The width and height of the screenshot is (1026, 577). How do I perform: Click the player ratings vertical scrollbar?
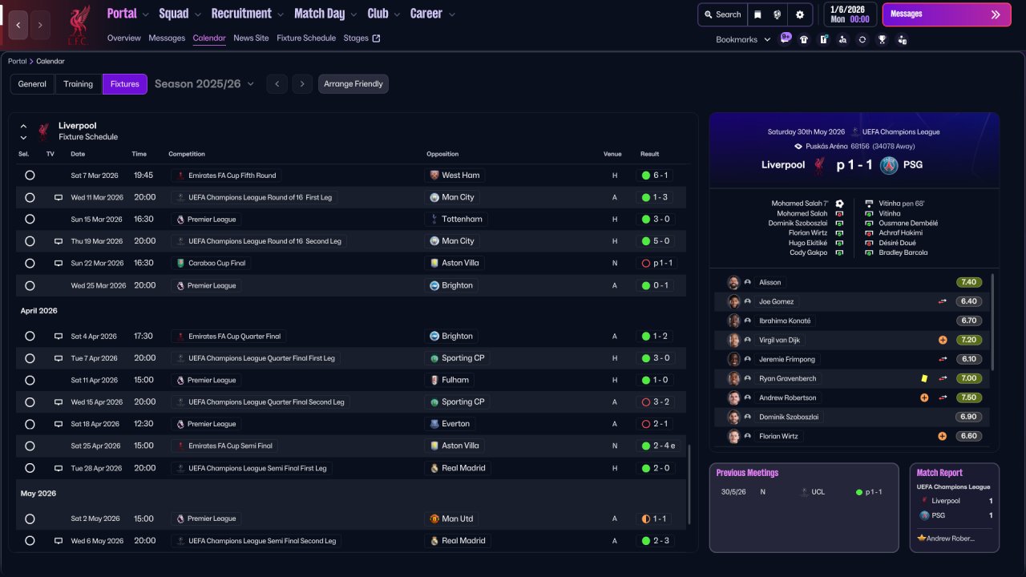pos(992,321)
